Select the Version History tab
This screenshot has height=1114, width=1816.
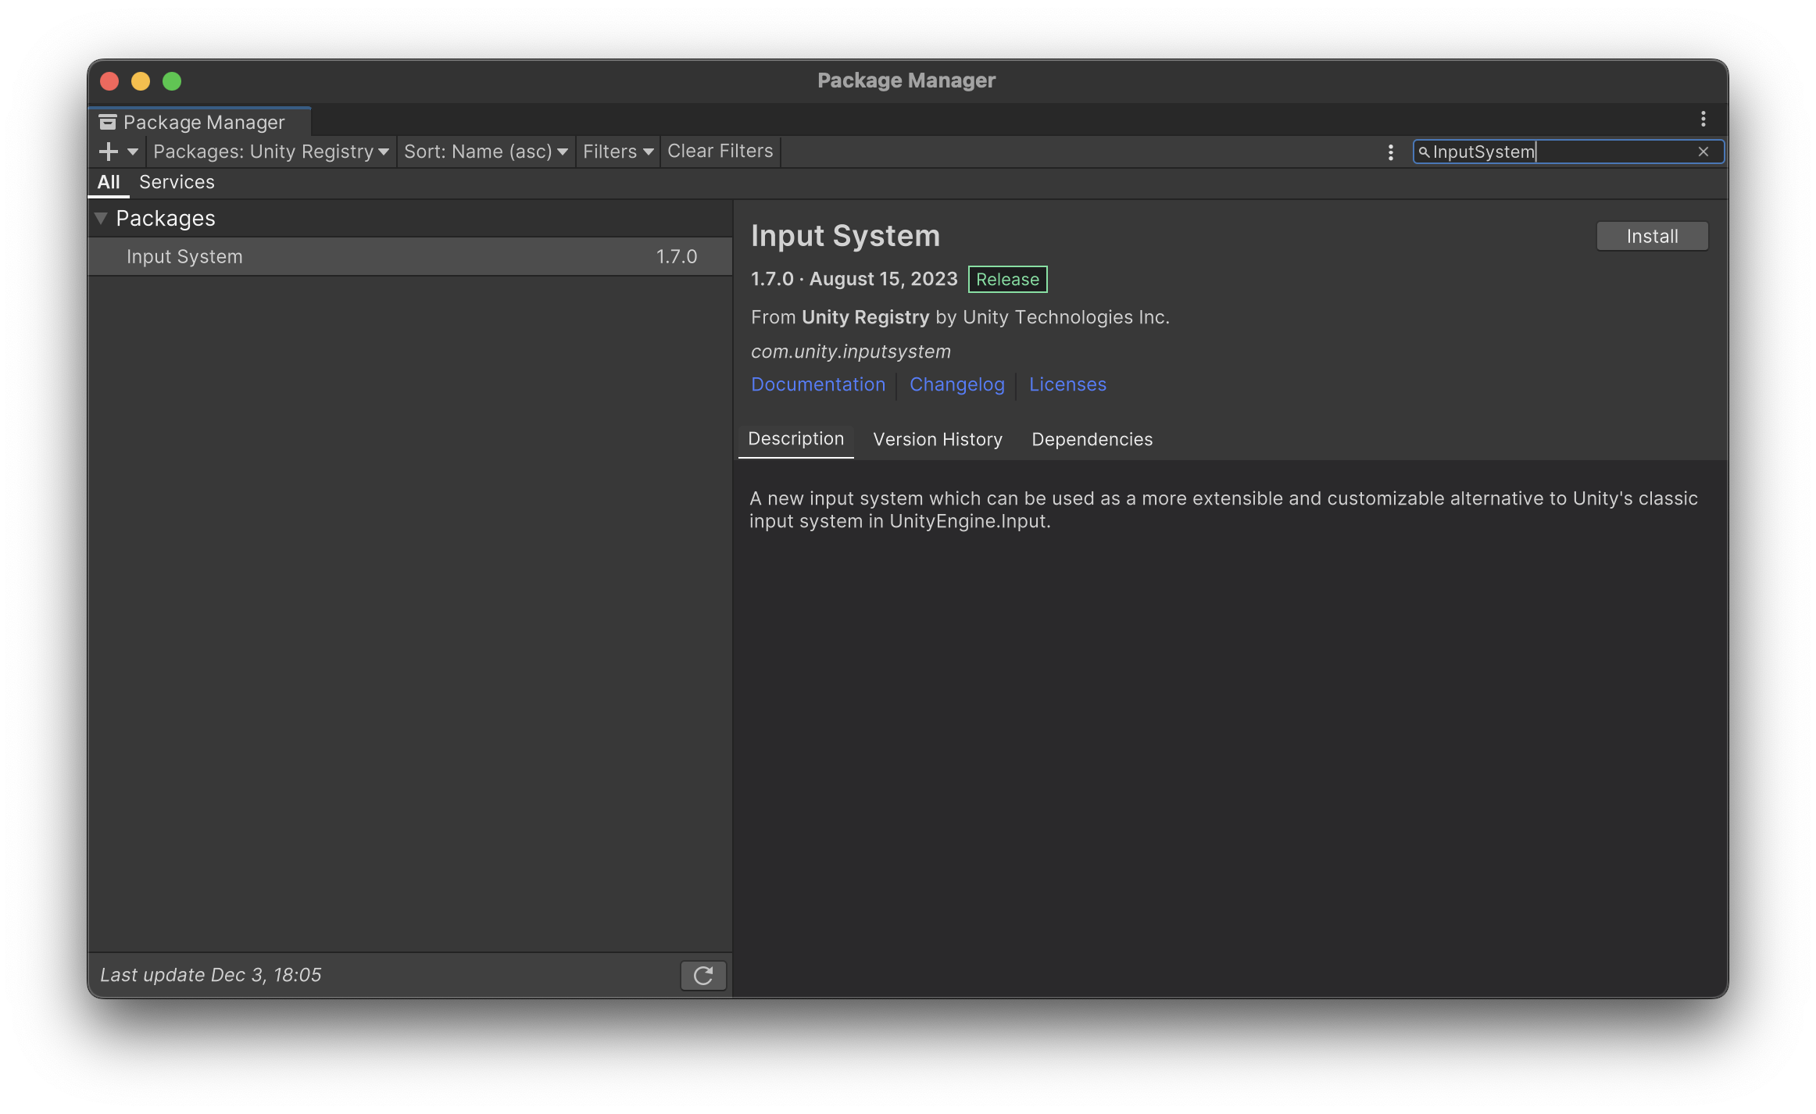[938, 439]
